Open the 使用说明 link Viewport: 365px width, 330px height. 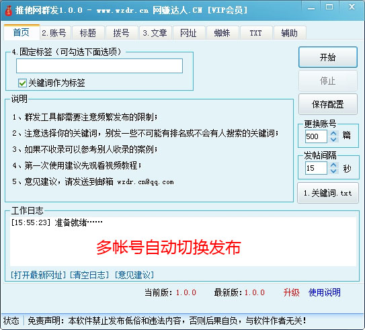[325, 292]
